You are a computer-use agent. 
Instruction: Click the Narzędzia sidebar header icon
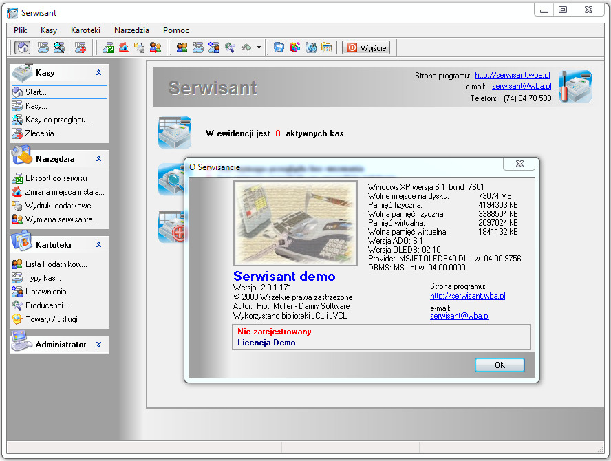pos(21,156)
